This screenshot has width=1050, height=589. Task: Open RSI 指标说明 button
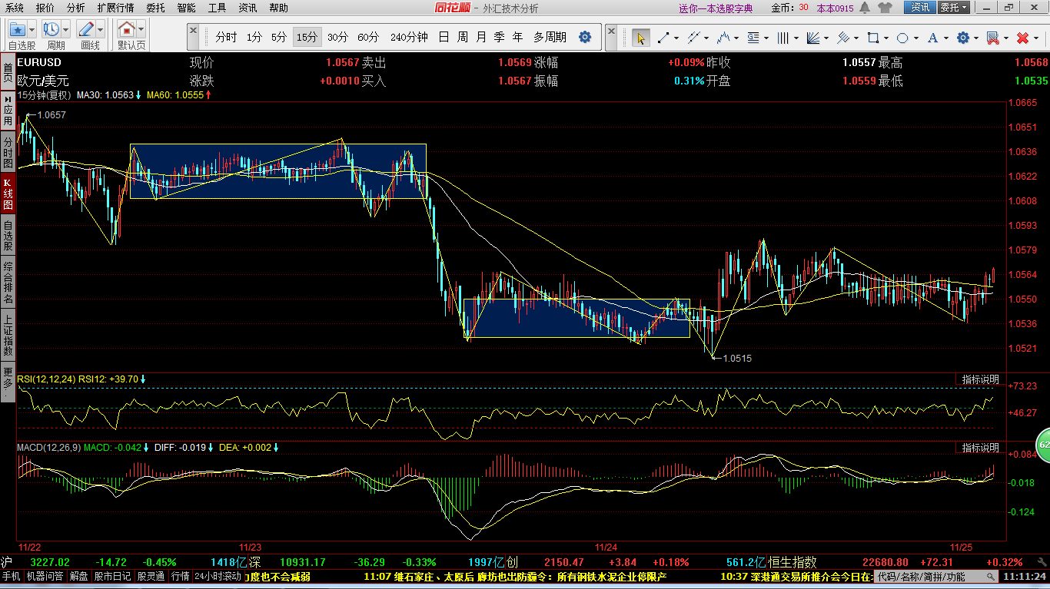(x=981, y=379)
